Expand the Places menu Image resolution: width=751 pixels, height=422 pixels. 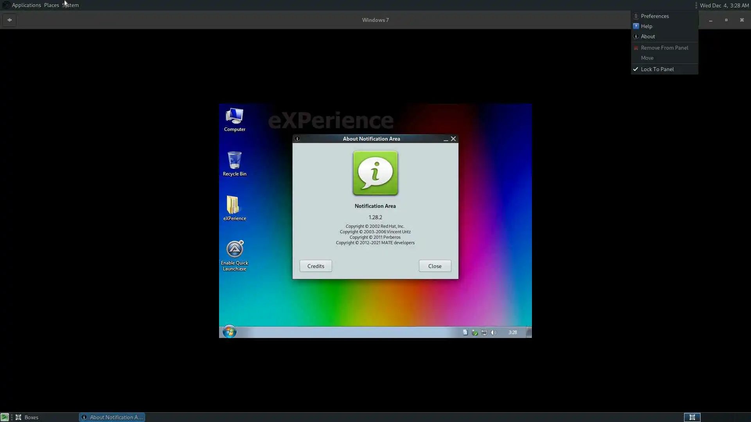pos(51,5)
